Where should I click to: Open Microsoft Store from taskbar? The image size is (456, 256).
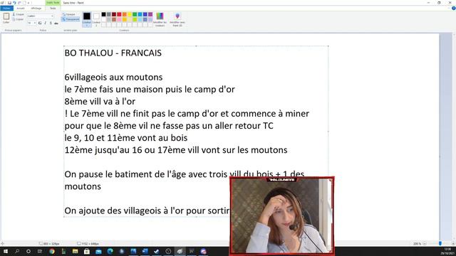pos(87,251)
